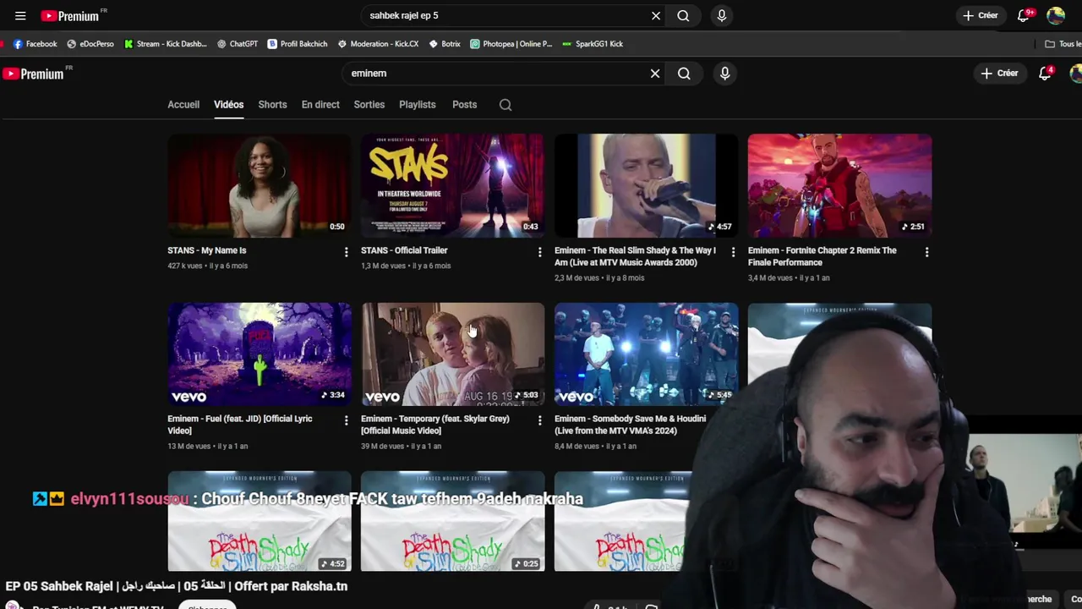Open the Photopea bookmark
The width and height of the screenshot is (1082, 609).
511,44
